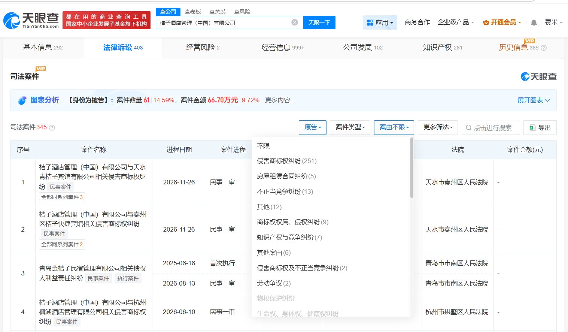Expand charts with 展开图表

click(x=534, y=100)
